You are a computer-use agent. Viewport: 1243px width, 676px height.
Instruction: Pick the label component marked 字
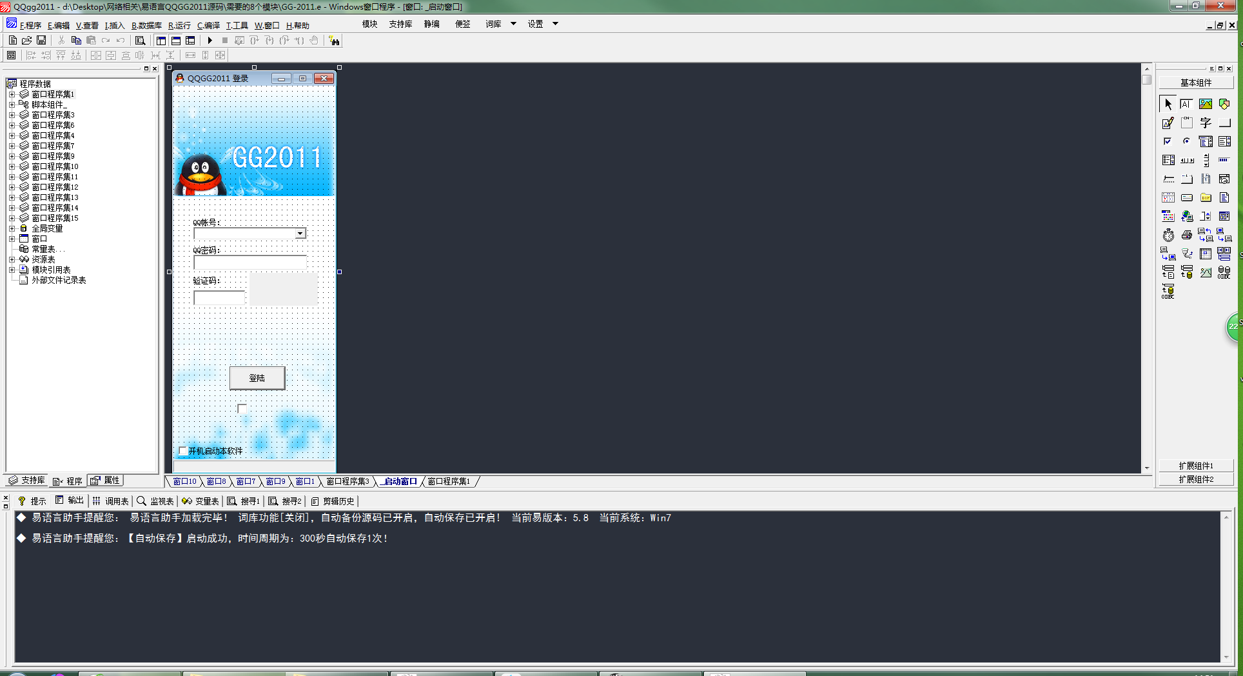point(1206,123)
